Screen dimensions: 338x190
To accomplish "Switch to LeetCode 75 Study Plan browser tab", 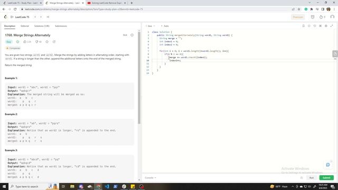I will [22, 3].
